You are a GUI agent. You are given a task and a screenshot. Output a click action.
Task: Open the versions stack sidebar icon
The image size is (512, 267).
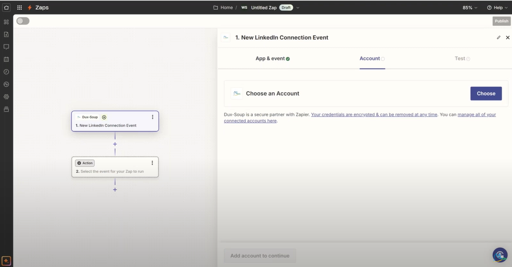(6, 109)
